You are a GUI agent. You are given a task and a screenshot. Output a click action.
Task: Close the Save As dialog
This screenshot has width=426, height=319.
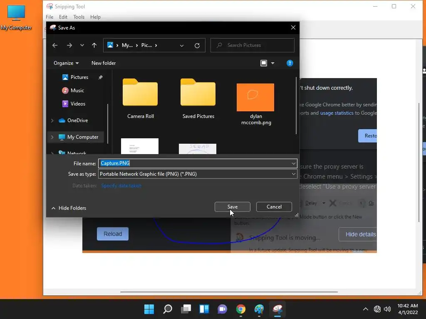[293, 28]
